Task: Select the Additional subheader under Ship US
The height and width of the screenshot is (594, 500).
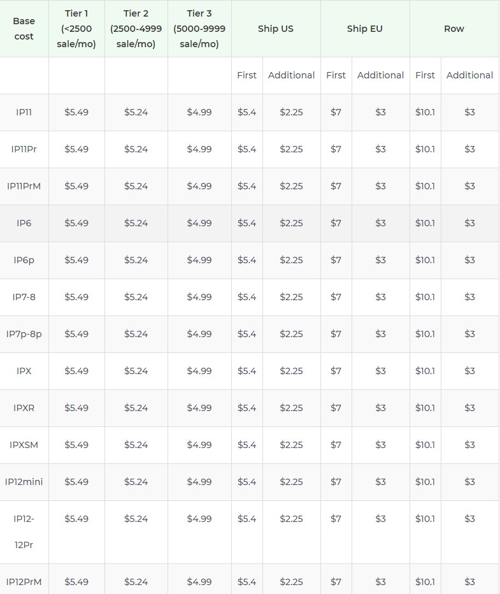Action: coord(292,75)
